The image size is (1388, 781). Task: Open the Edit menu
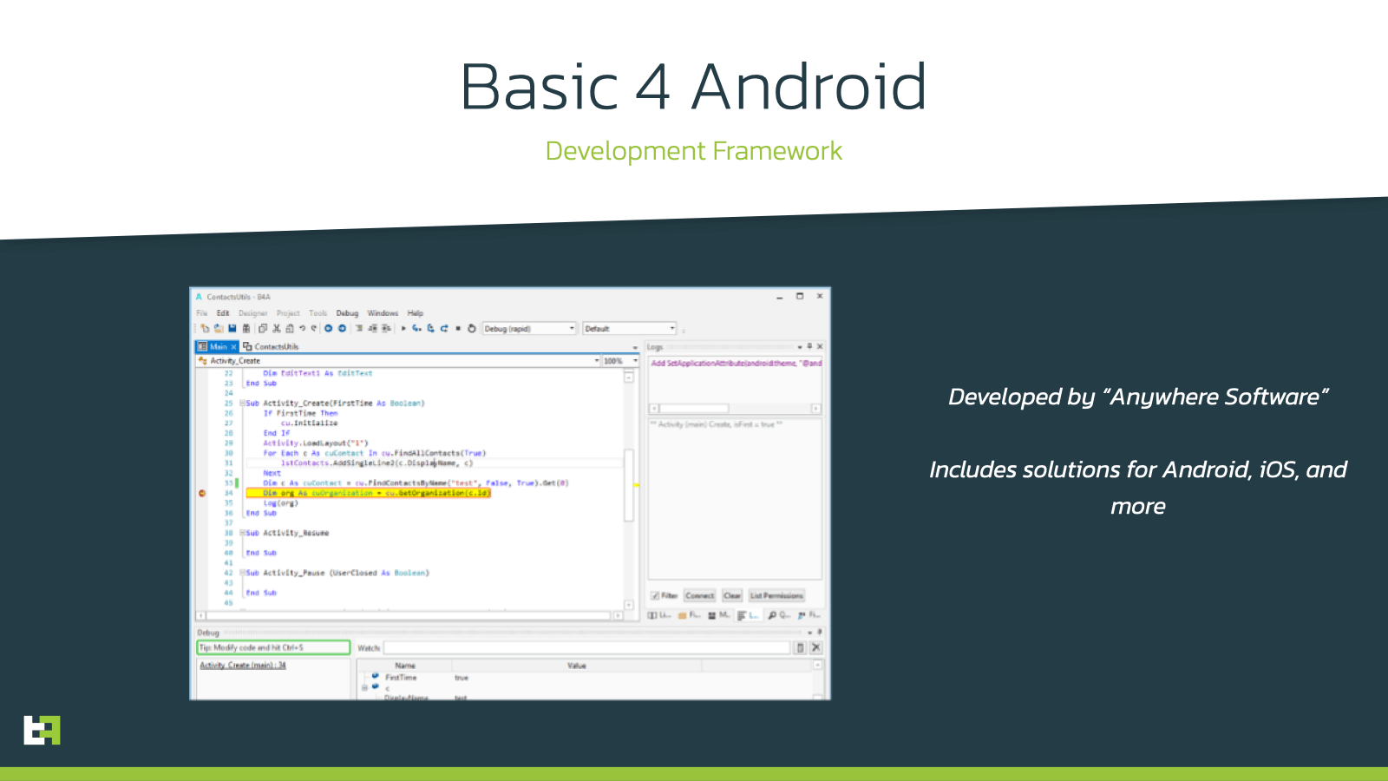click(x=223, y=313)
